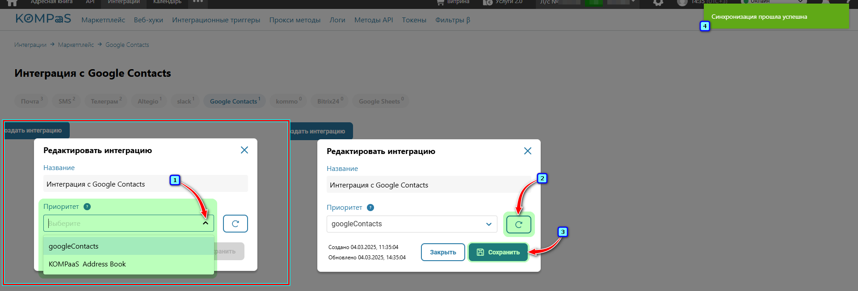858x291 pixels.
Task: Open the Прокси методы section
Action: tap(295, 20)
